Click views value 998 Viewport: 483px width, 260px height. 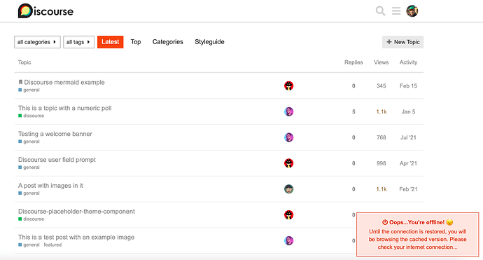point(381,163)
